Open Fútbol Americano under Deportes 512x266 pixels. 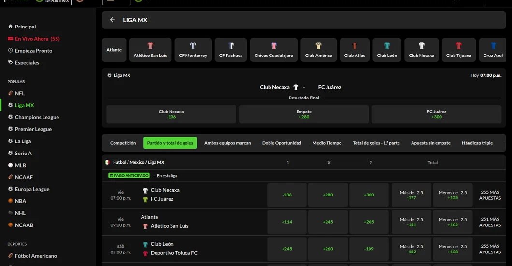coord(32,256)
